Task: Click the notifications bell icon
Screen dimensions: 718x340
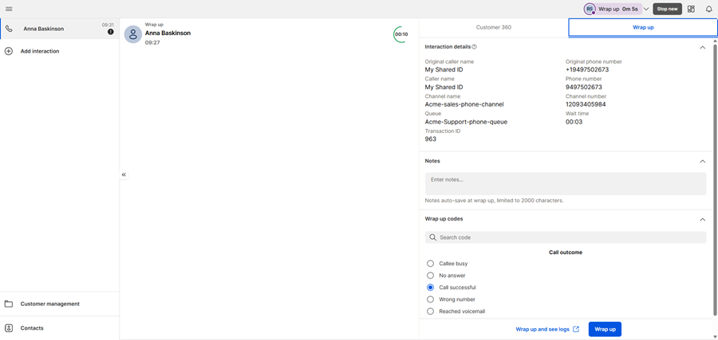Action: (708, 9)
